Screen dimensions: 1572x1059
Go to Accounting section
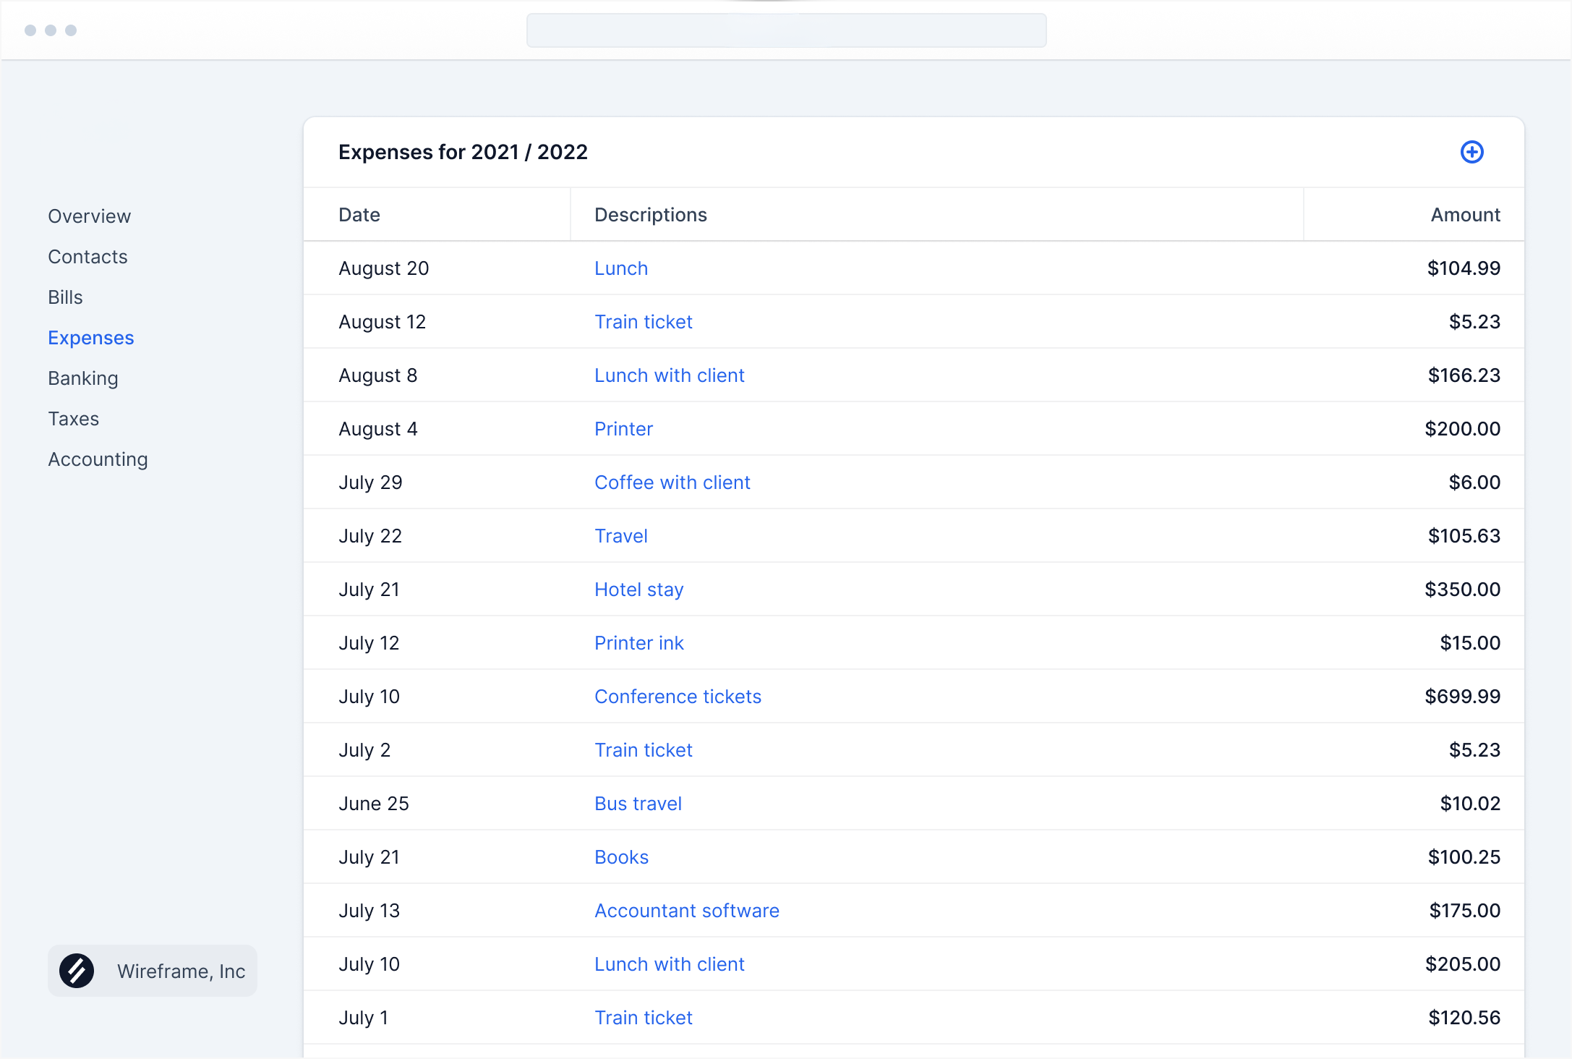[98, 459]
